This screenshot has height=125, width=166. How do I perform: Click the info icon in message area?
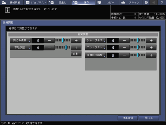[7, 10]
